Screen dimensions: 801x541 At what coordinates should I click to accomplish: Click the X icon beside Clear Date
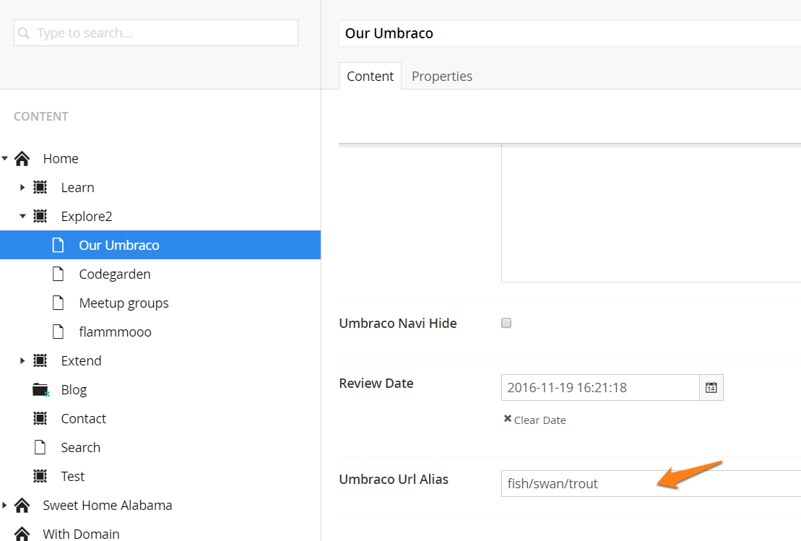pyautogui.click(x=507, y=419)
